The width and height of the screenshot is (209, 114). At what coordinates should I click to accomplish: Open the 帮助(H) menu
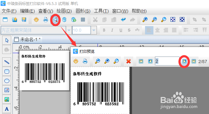click(x=139, y=11)
